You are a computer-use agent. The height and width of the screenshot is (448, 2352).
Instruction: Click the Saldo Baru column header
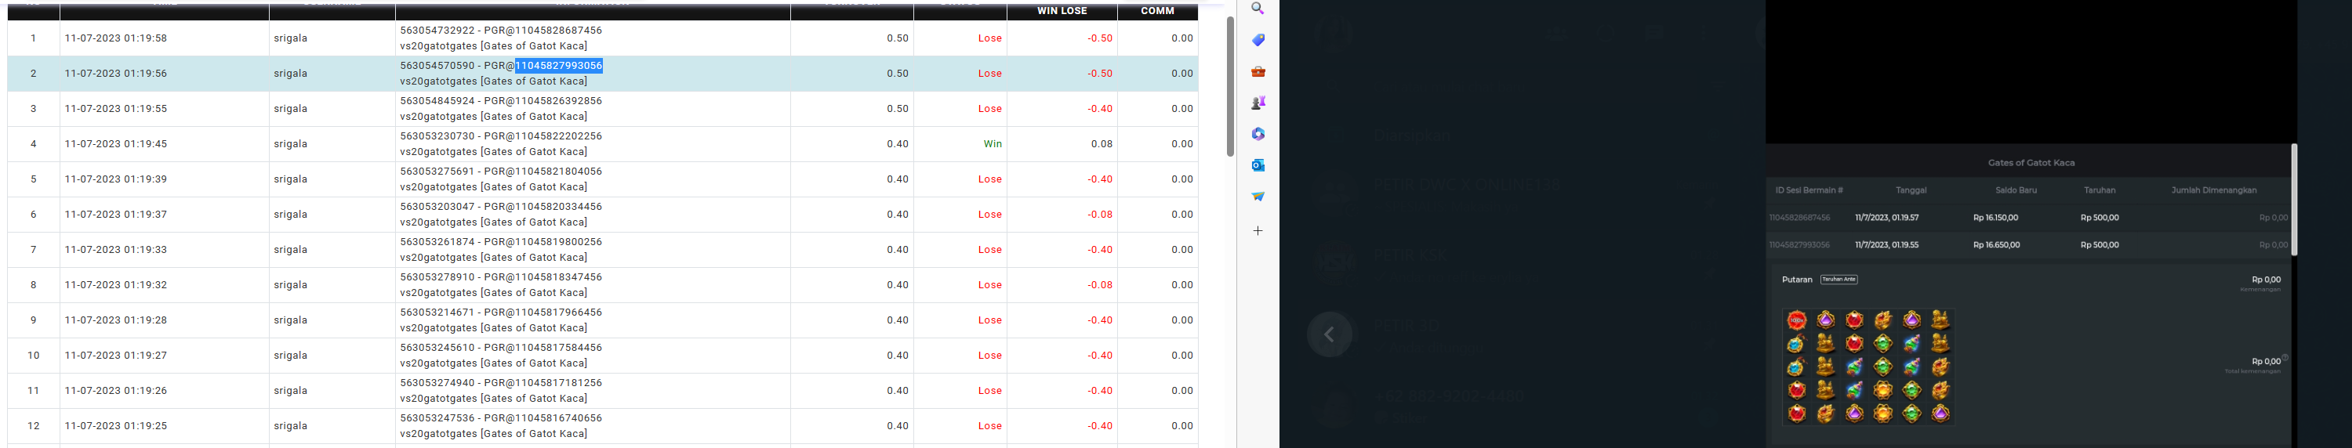click(2016, 190)
